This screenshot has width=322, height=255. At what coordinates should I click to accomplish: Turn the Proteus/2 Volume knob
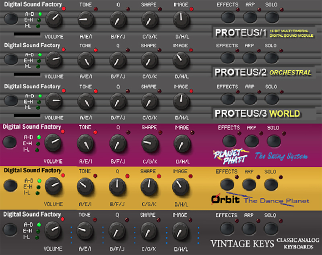(54, 60)
